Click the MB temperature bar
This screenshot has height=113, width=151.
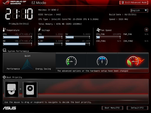tap(17, 44)
